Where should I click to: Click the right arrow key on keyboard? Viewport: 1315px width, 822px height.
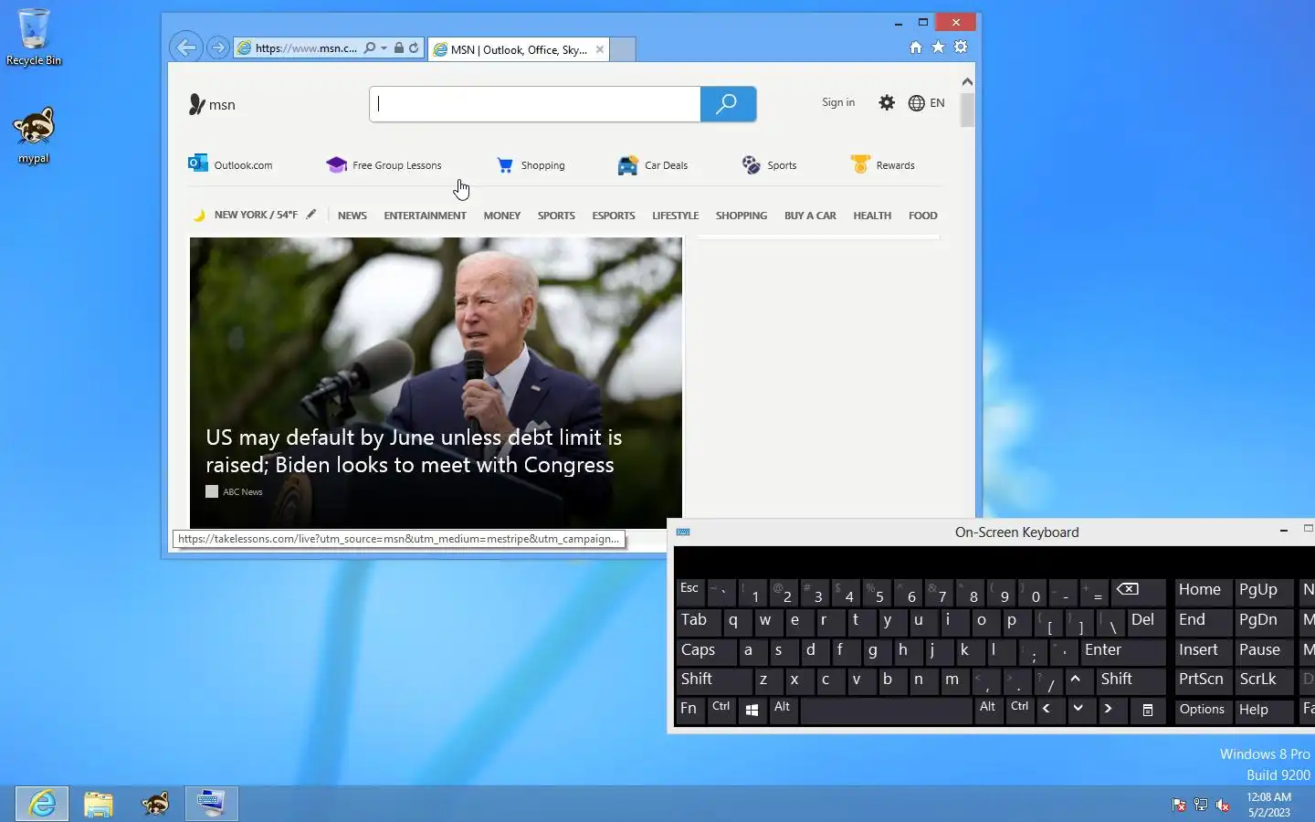(x=1110, y=710)
